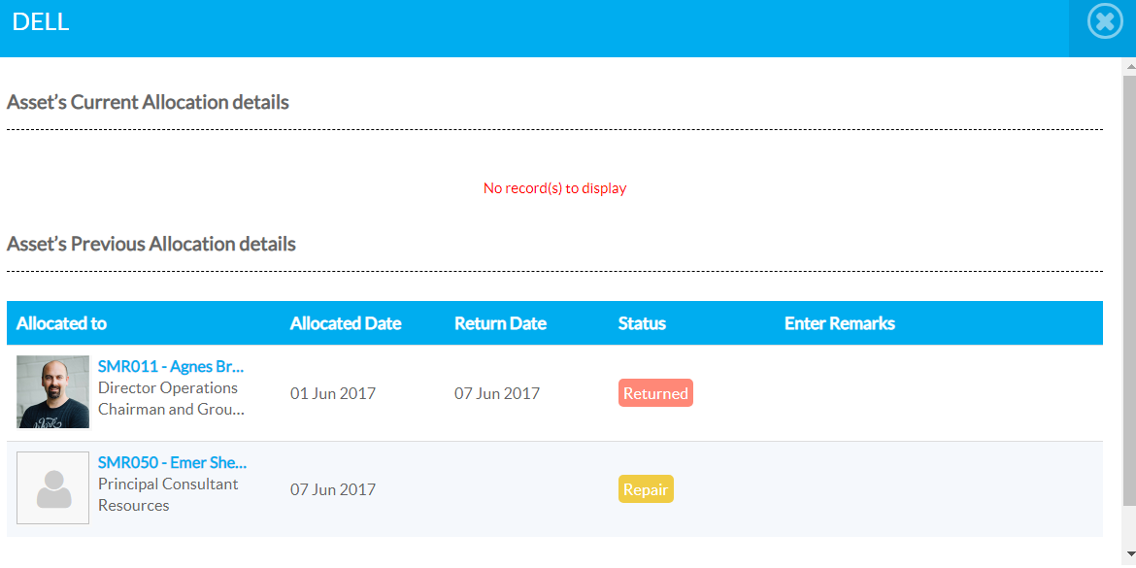Click the Director Operations designation text

coord(167,387)
